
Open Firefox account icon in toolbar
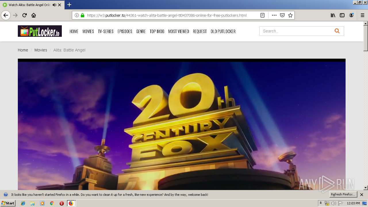point(351,15)
